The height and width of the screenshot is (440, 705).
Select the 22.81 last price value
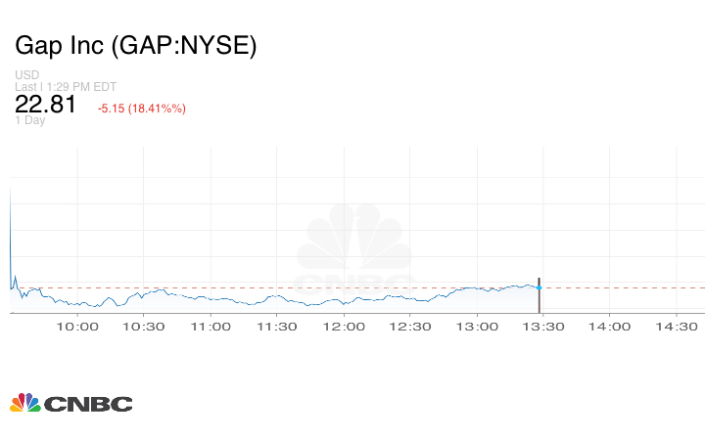point(45,105)
